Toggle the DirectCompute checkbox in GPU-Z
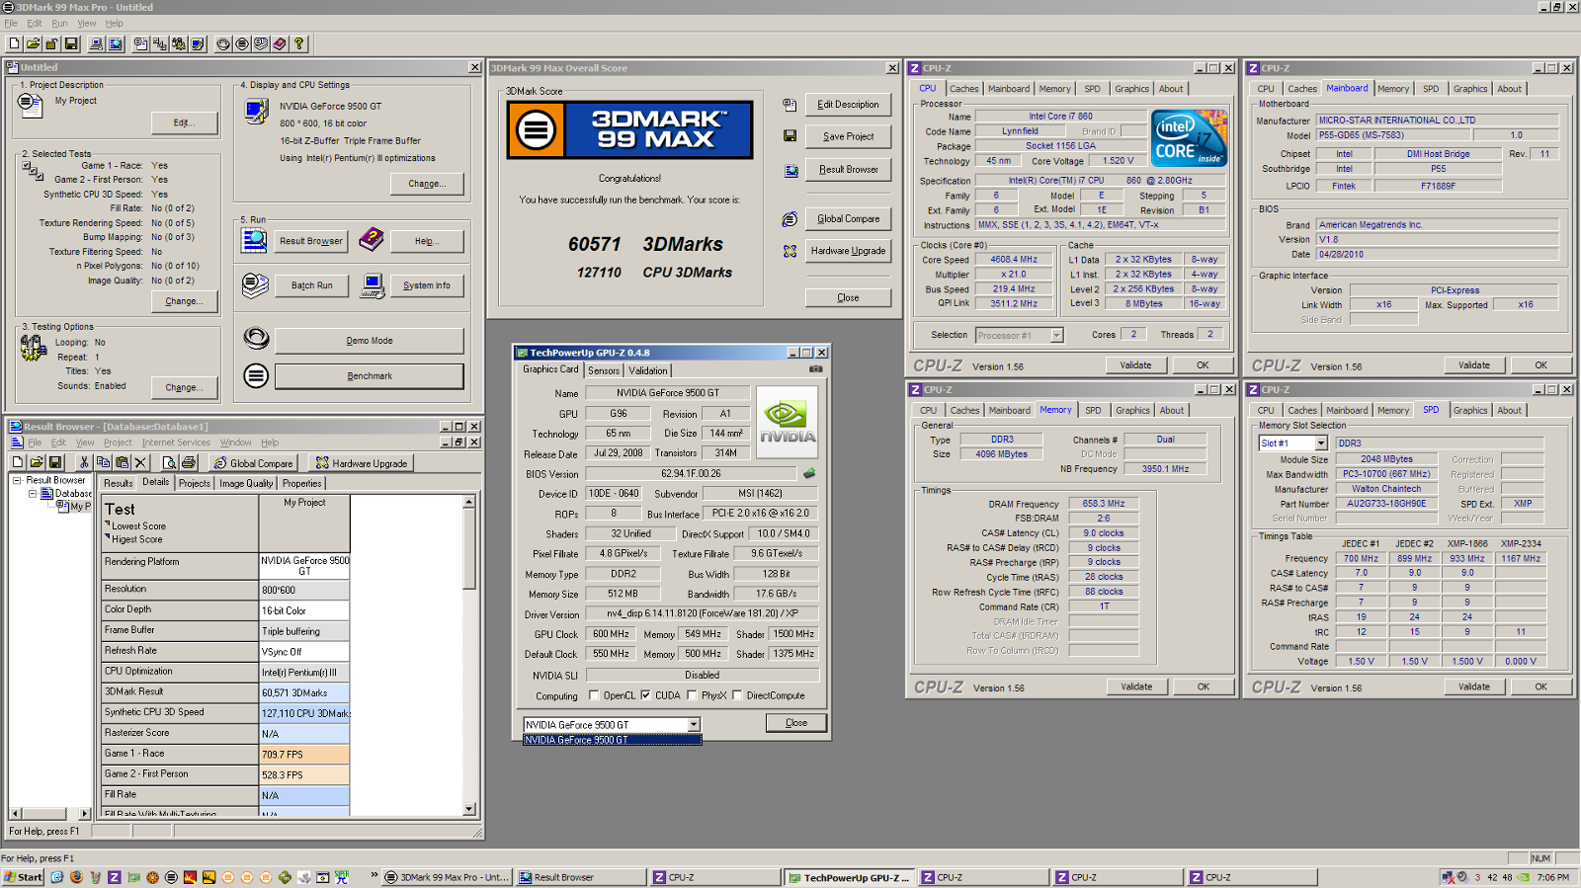The width and height of the screenshot is (1581, 888). pyautogui.click(x=737, y=695)
